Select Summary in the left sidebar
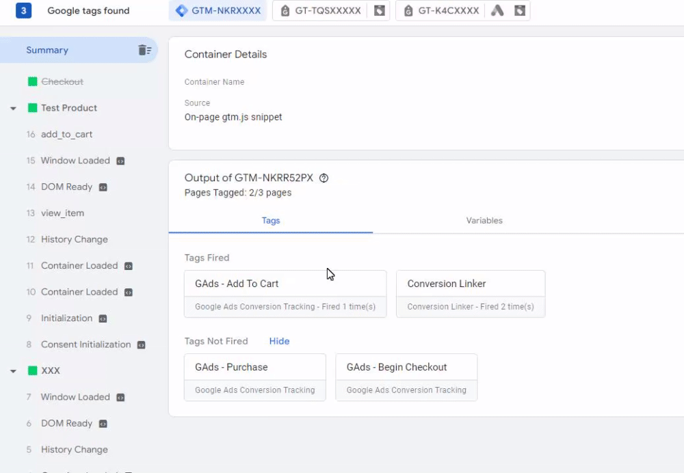The width and height of the screenshot is (684, 473). tap(79, 50)
